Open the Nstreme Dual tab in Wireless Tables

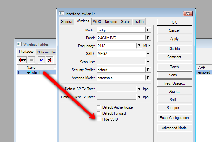coord(47,52)
